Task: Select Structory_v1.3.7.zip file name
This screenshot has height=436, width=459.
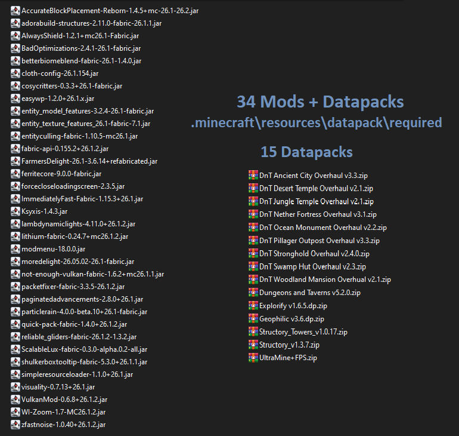Action: [289, 345]
